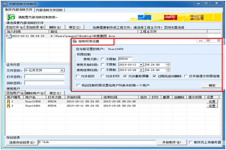Uncheck the 允许截取屏幕 checkbox
This screenshot has width=226, height=150.
125,76
